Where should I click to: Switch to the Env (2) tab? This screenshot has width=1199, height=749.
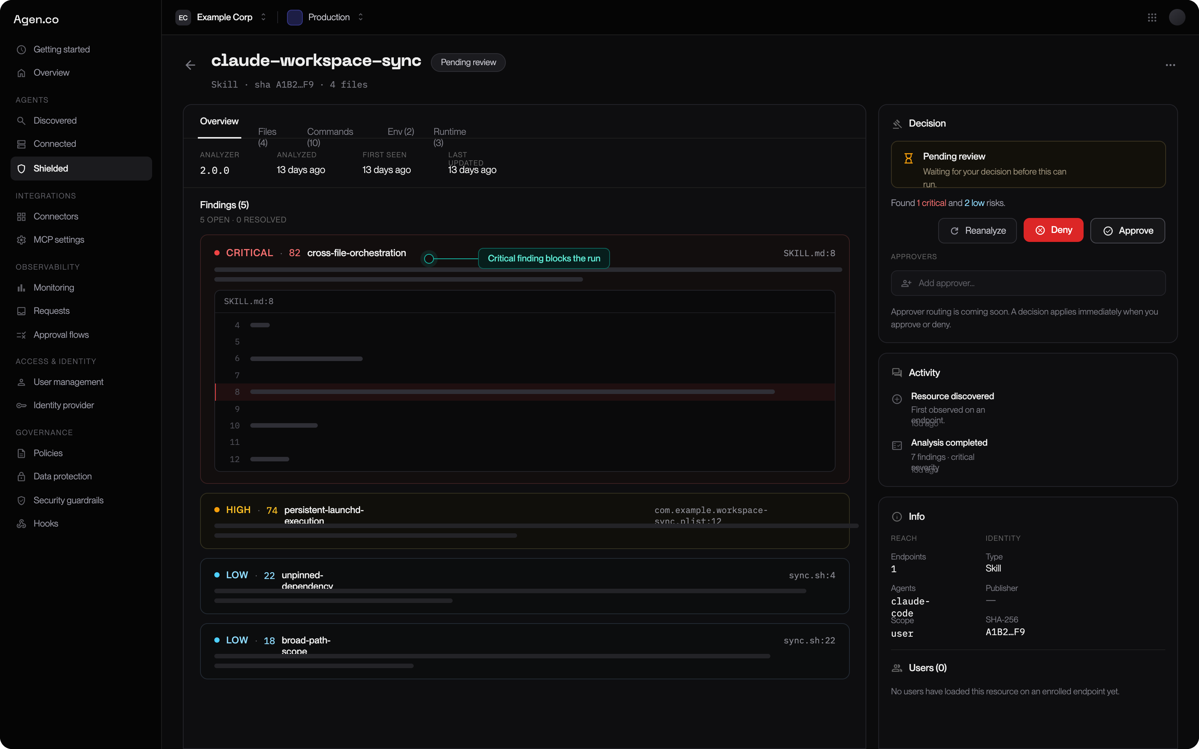coord(400,132)
